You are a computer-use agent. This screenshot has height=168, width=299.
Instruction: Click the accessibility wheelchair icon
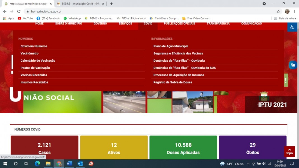(292, 27)
